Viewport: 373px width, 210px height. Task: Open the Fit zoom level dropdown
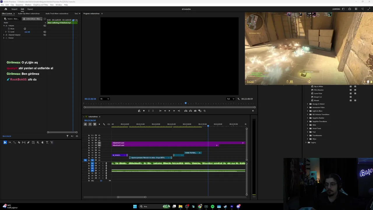pyautogui.click(x=105, y=99)
